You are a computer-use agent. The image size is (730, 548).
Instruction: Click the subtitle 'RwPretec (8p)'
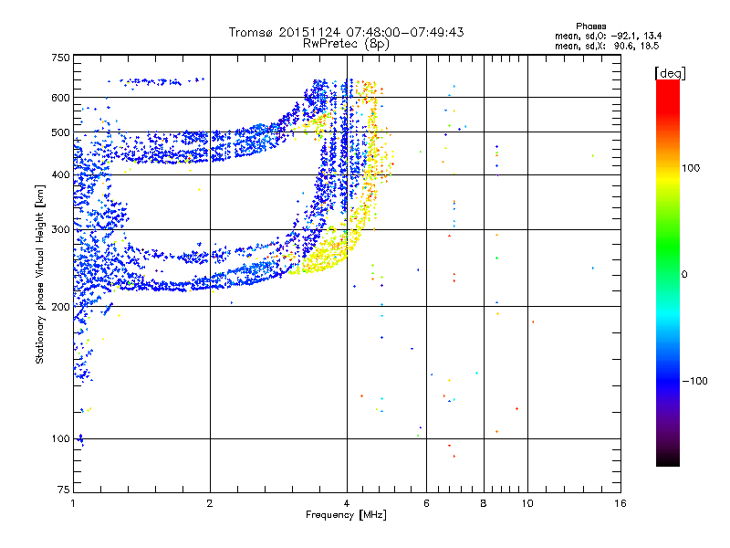(x=346, y=44)
